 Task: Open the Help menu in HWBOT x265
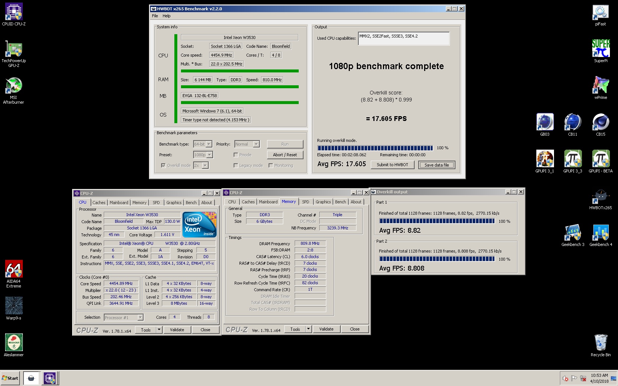click(167, 16)
